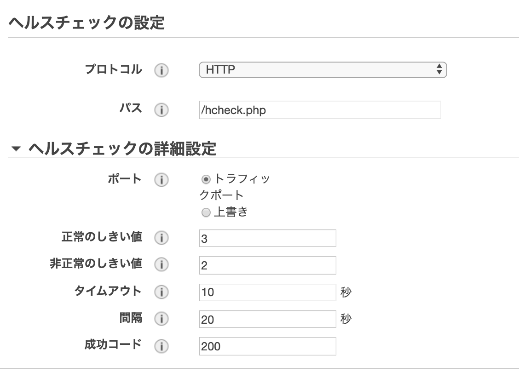Click the タイムアウト info icon

tap(161, 292)
